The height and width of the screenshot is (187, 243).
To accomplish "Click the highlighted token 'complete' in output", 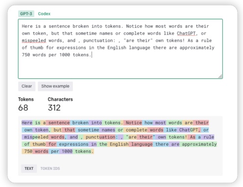I will (x=136, y=130).
